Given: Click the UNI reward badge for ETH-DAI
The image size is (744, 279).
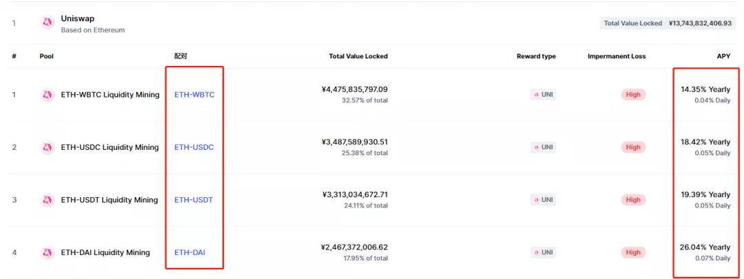Looking at the screenshot, I should pyautogui.click(x=544, y=252).
